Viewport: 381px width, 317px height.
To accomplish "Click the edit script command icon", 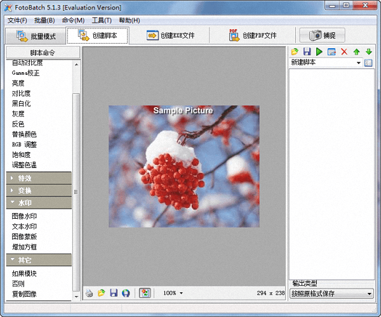I will (x=331, y=51).
